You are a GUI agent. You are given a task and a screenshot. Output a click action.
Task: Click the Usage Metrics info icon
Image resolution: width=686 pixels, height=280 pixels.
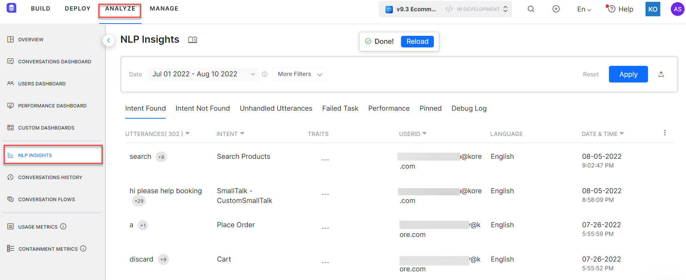click(x=63, y=226)
